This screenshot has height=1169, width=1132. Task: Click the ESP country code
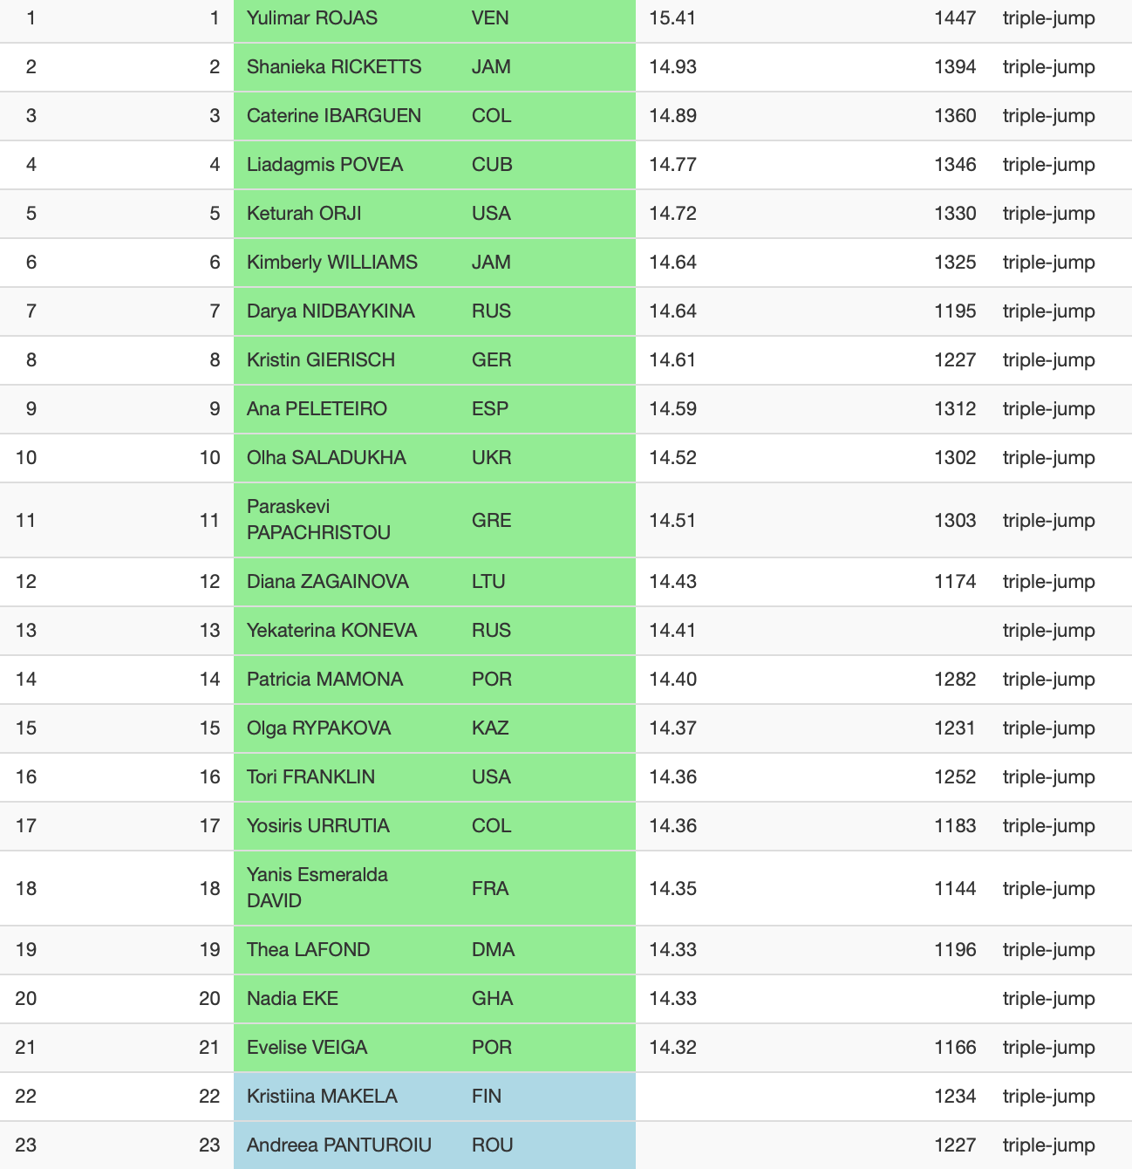[x=490, y=409]
